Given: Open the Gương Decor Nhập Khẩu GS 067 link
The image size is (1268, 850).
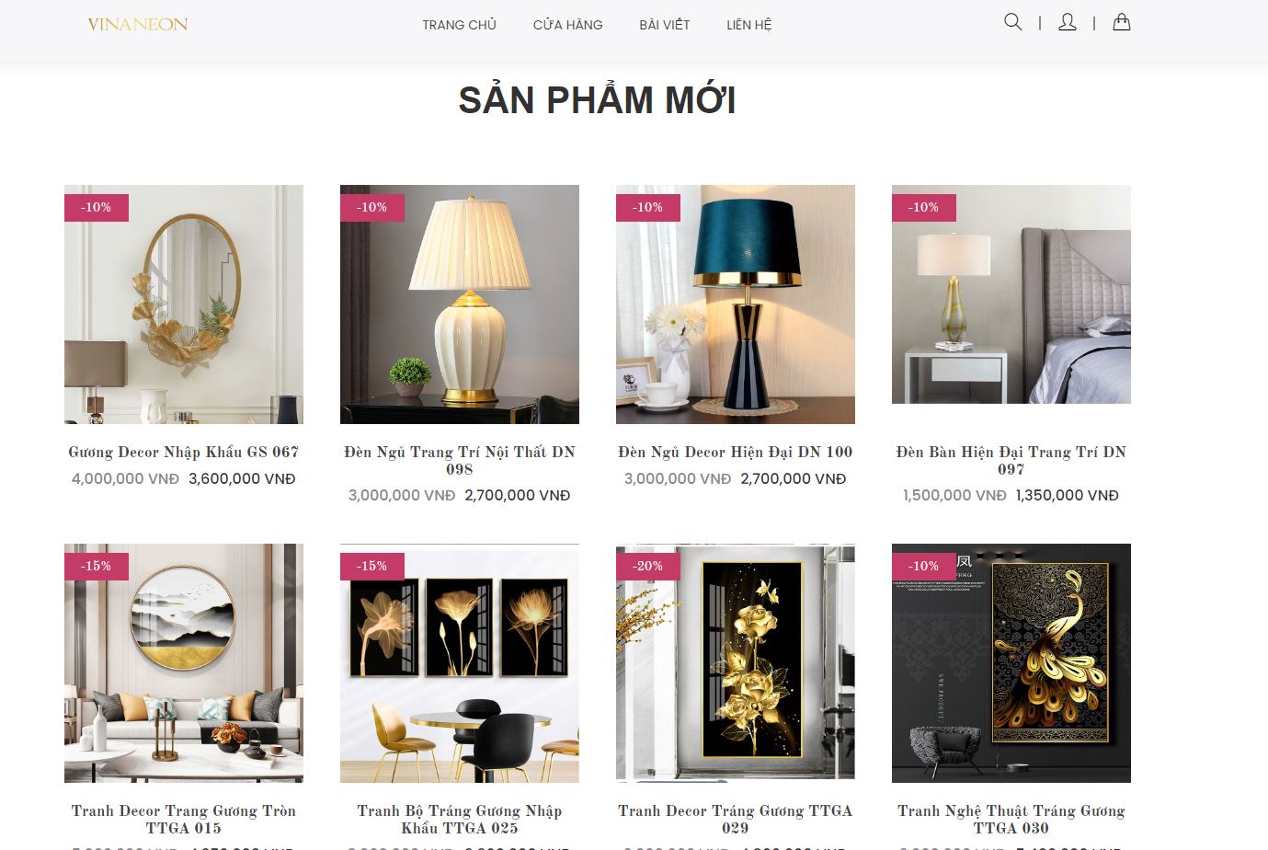Looking at the screenshot, I should (x=184, y=452).
